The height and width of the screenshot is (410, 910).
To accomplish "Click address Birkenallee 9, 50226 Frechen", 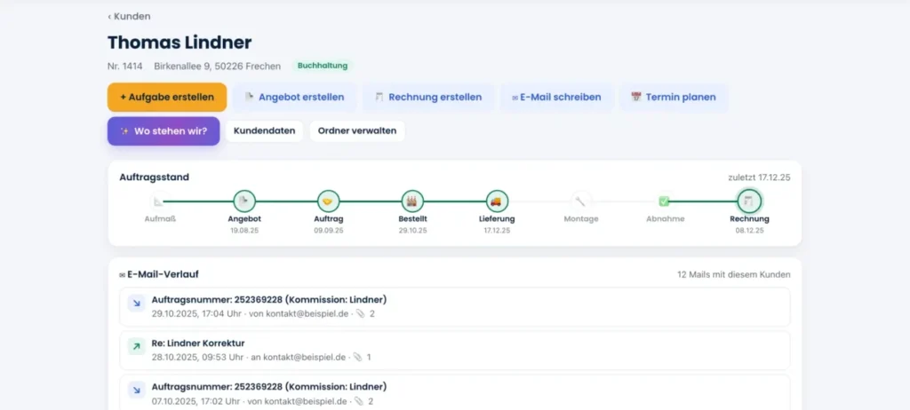I will 217,66.
